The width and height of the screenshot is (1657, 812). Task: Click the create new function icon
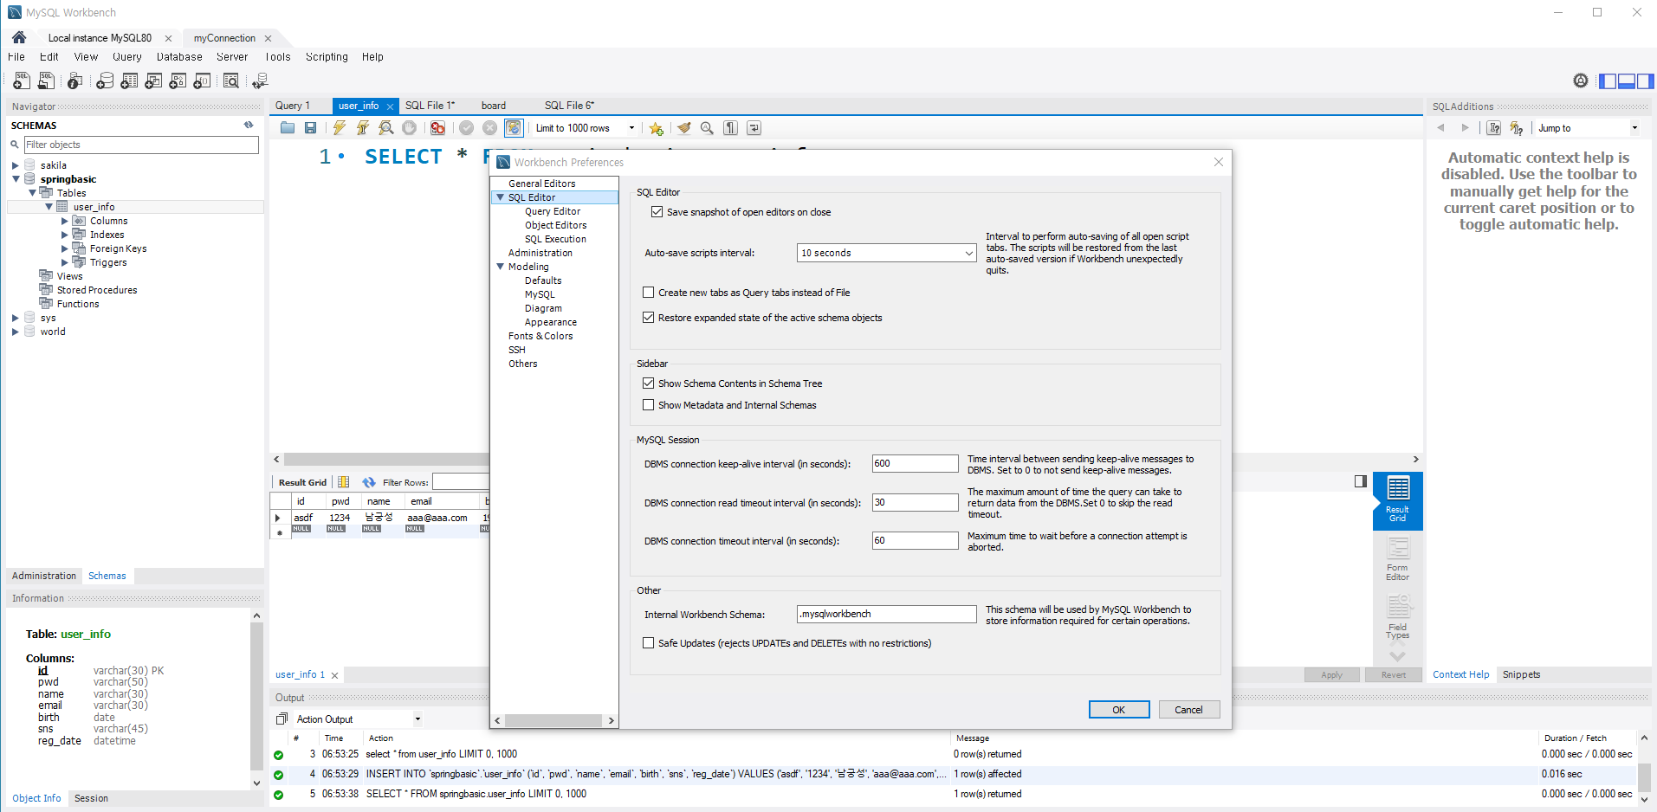pos(202,81)
